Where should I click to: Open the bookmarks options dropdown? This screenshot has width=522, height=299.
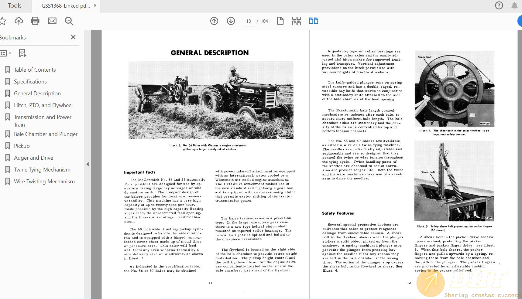(6, 53)
